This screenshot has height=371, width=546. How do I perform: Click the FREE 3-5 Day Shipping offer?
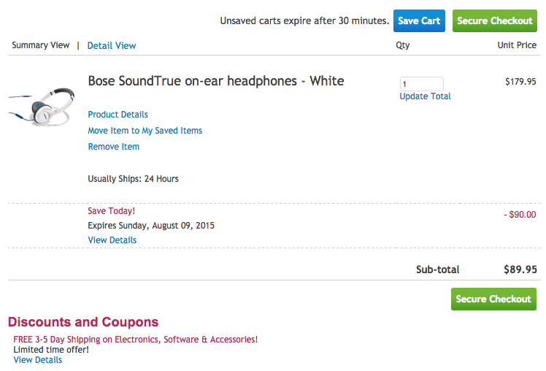[x=135, y=340]
